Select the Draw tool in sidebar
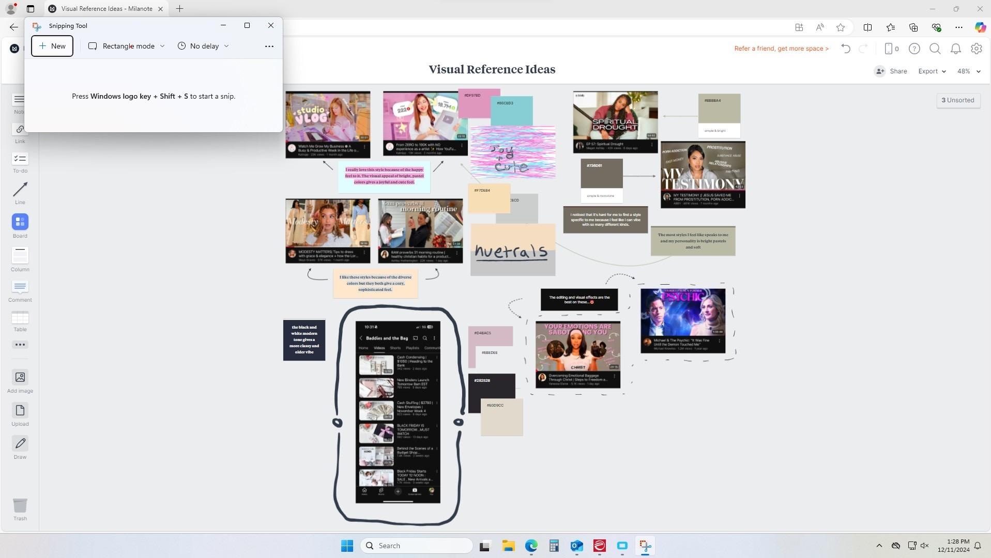 20,448
